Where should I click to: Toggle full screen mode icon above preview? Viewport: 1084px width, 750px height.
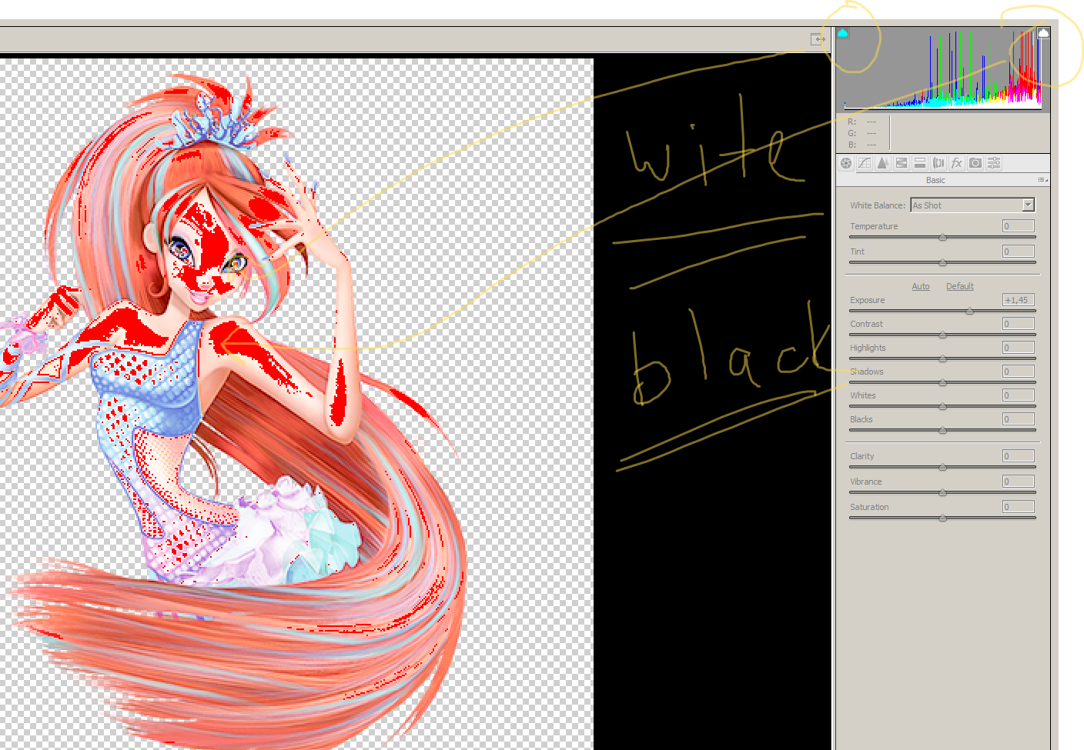point(818,39)
